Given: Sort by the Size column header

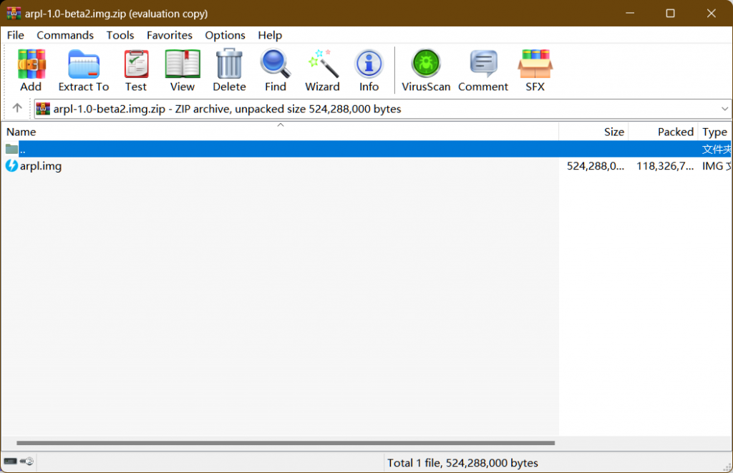Looking at the screenshot, I should coord(593,132).
